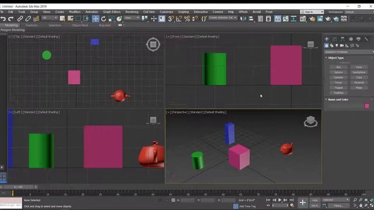The image size is (374, 210).
Task: Switch to the Modeling ribbon tab
Action: click(11, 25)
